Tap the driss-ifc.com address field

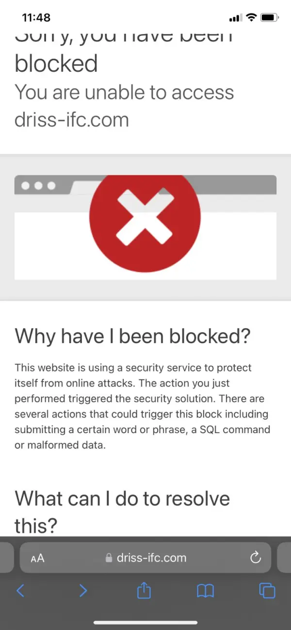pos(151,558)
